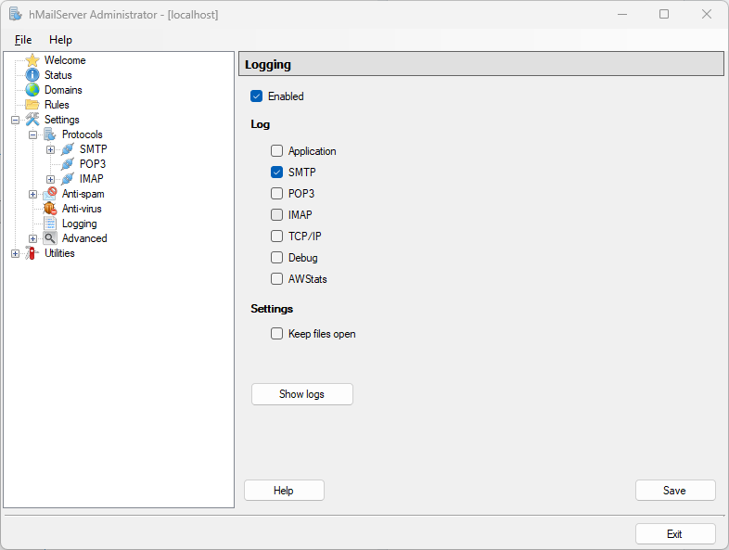Click the Anti-spam envelope icon
Viewport: 729px width, 550px height.
click(x=50, y=194)
